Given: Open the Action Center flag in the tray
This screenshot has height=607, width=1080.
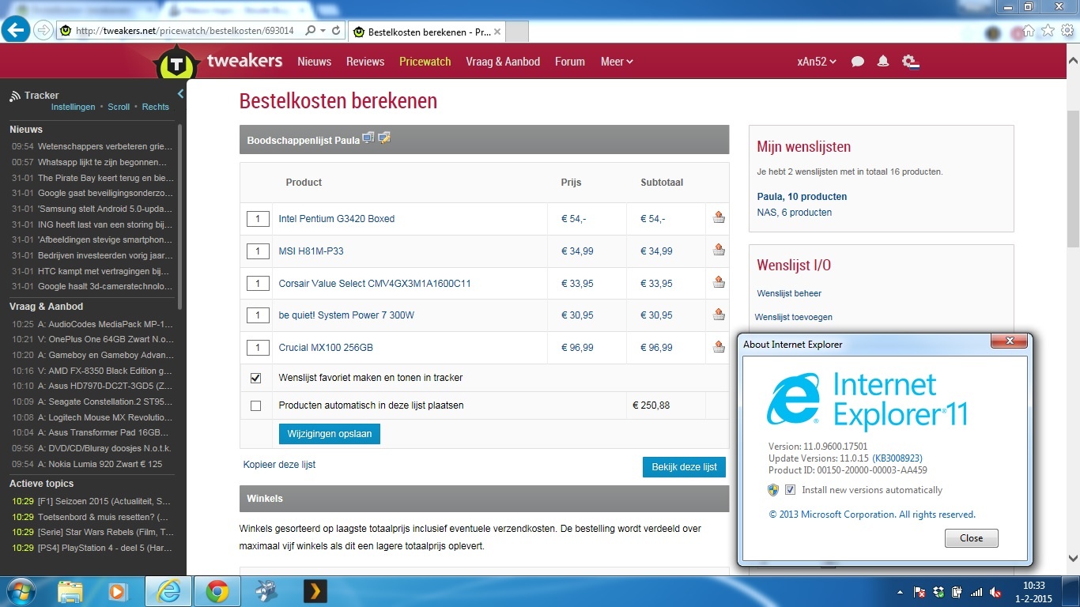Looking at the screenshot, I should (920, 592).
